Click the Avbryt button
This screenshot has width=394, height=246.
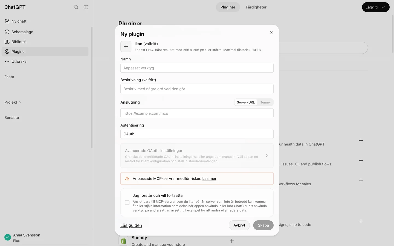point(239,225)
